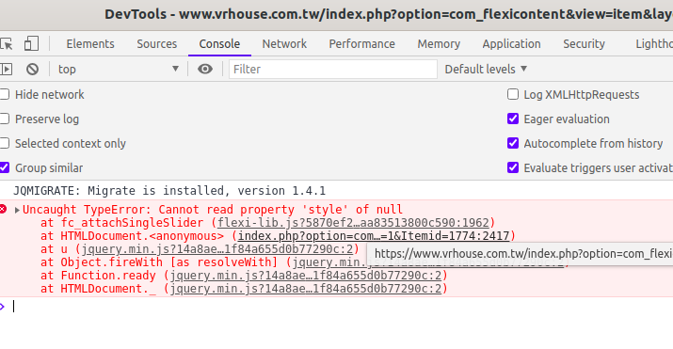Disable Autocomplete from history option

point(513,143)
